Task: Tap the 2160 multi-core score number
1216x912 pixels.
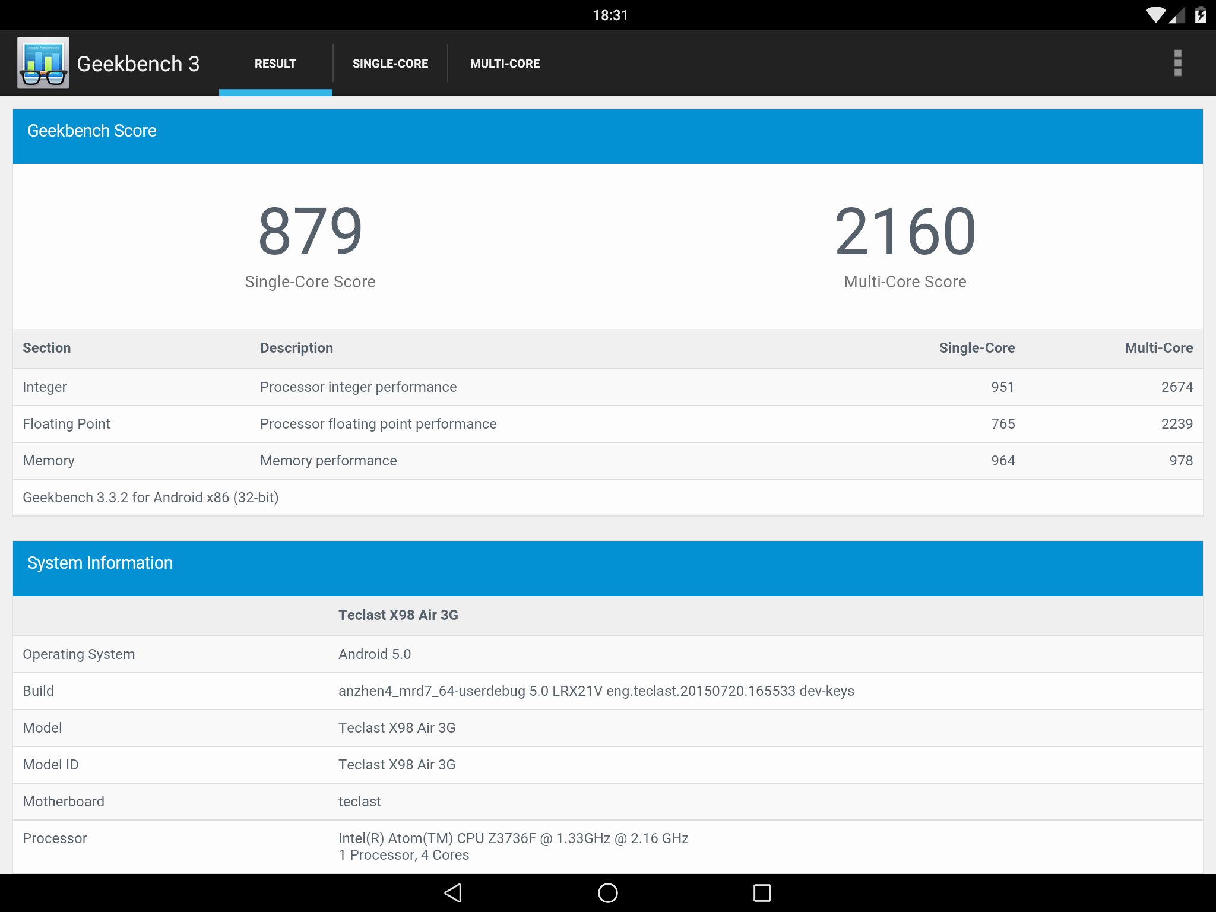Action: click(x=905, y=231)
